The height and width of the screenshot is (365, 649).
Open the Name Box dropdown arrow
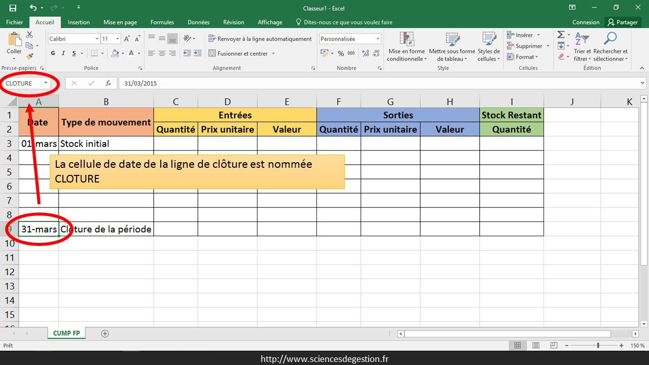tap(46, 83)
